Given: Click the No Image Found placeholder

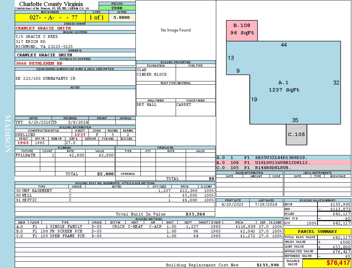Looking at the screenshot, I should [x=176, y=30].
